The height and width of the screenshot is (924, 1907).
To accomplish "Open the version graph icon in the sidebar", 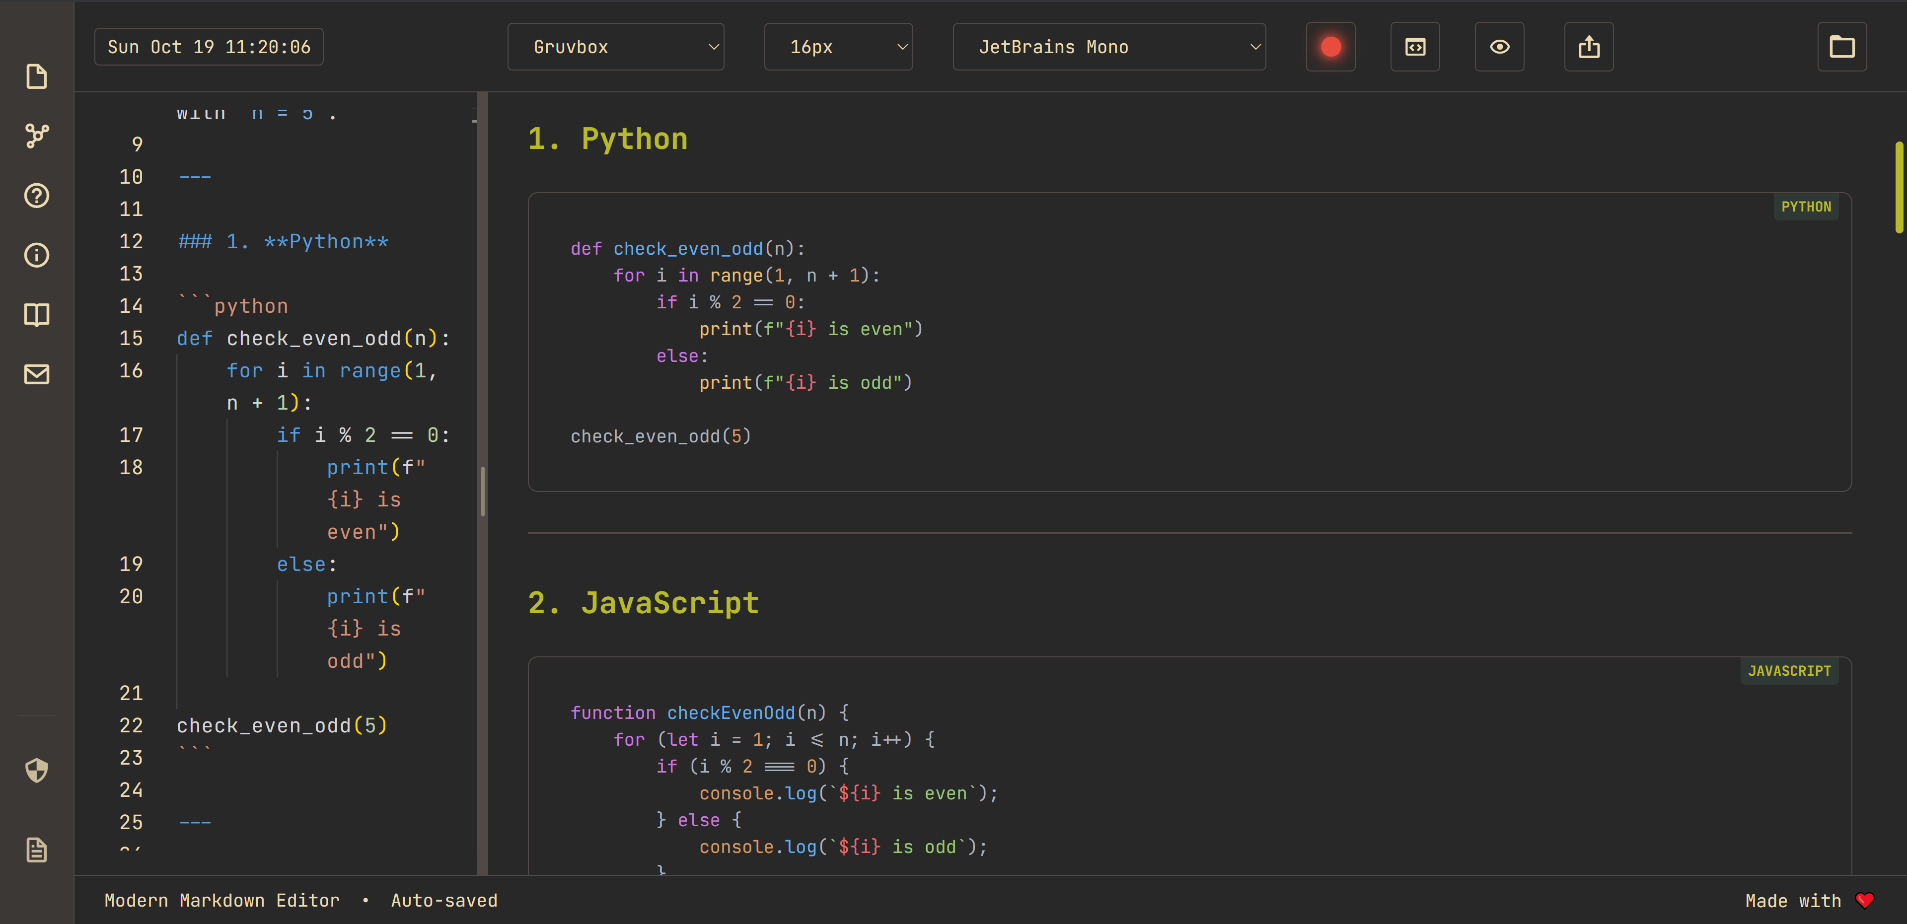I will pyautogui.click(x=36, y=136).
